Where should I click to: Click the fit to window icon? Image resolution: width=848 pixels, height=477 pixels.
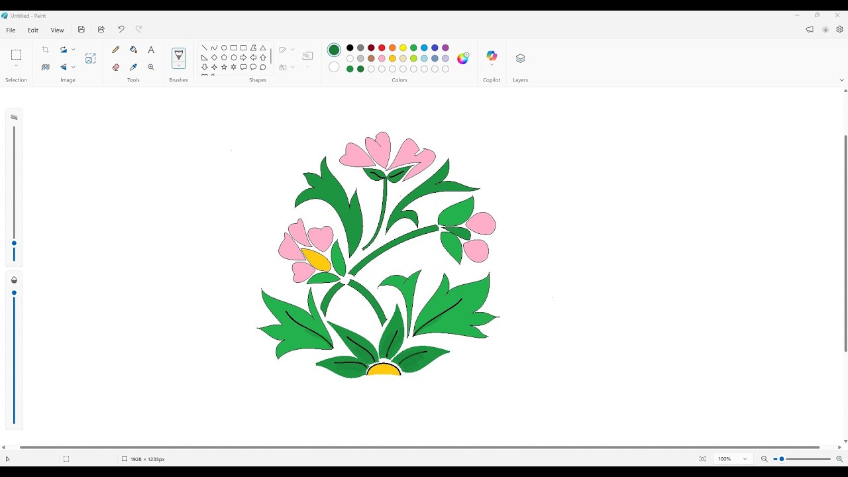click(703, 459)
